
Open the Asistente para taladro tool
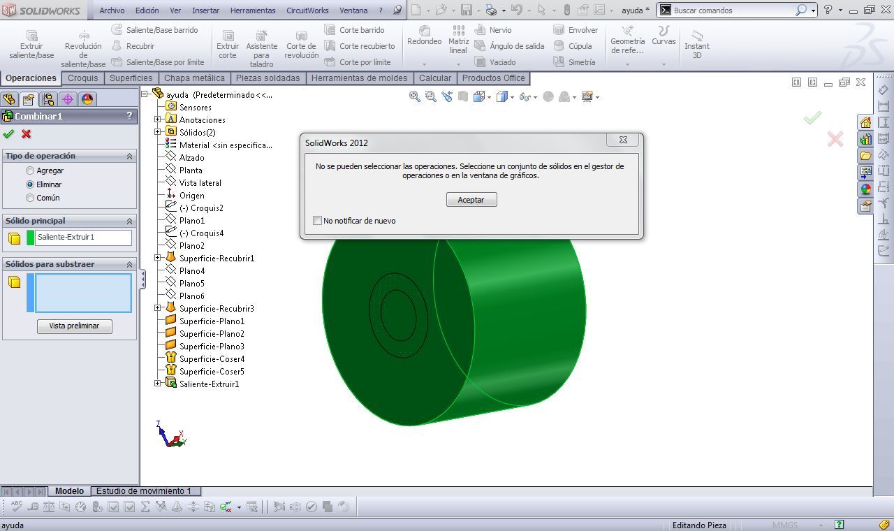(x=261, y=49)
